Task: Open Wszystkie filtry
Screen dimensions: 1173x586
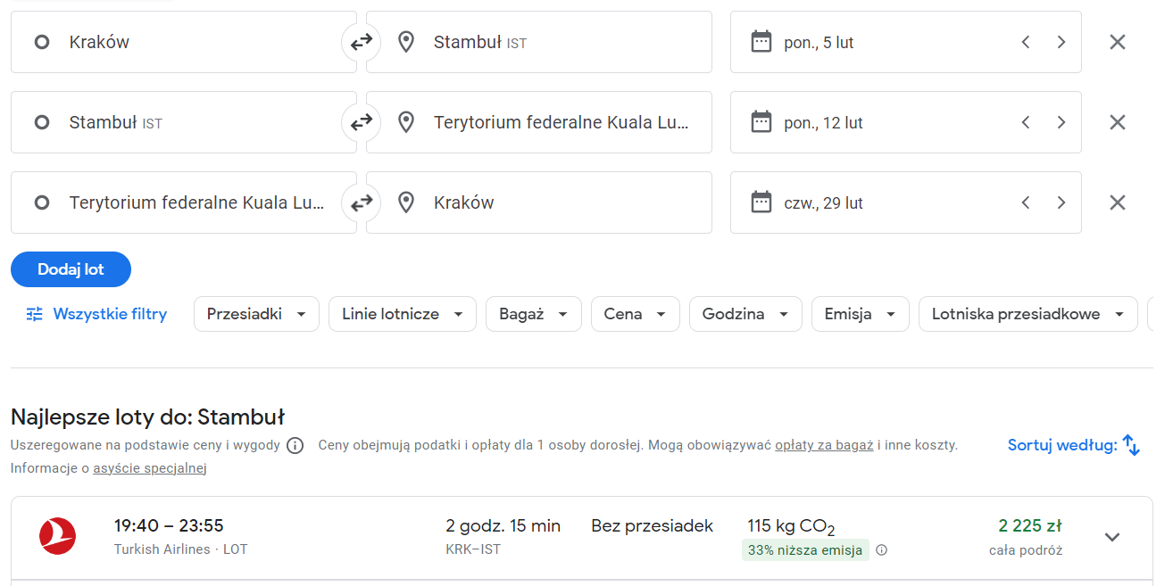Action: tap(96, 314)
